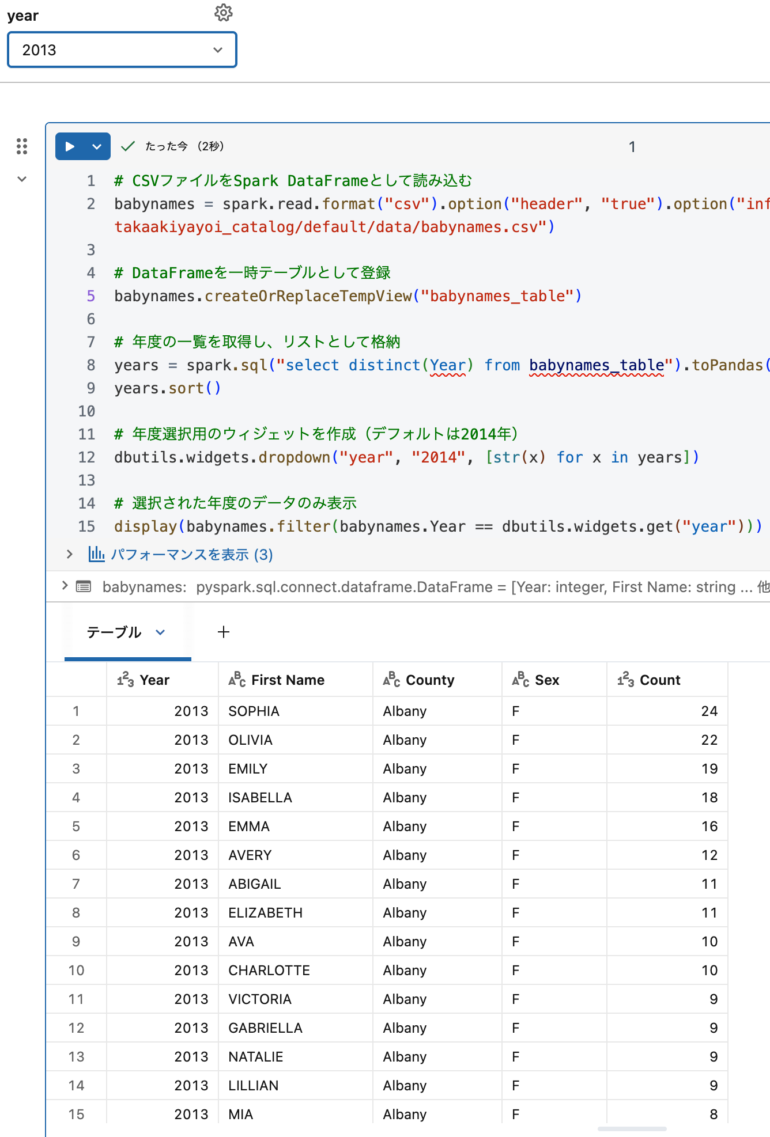This screenshot has height=1137, width=770.
Task: Click the createOrReplaceTempView code line
Action: click(348, 296)
